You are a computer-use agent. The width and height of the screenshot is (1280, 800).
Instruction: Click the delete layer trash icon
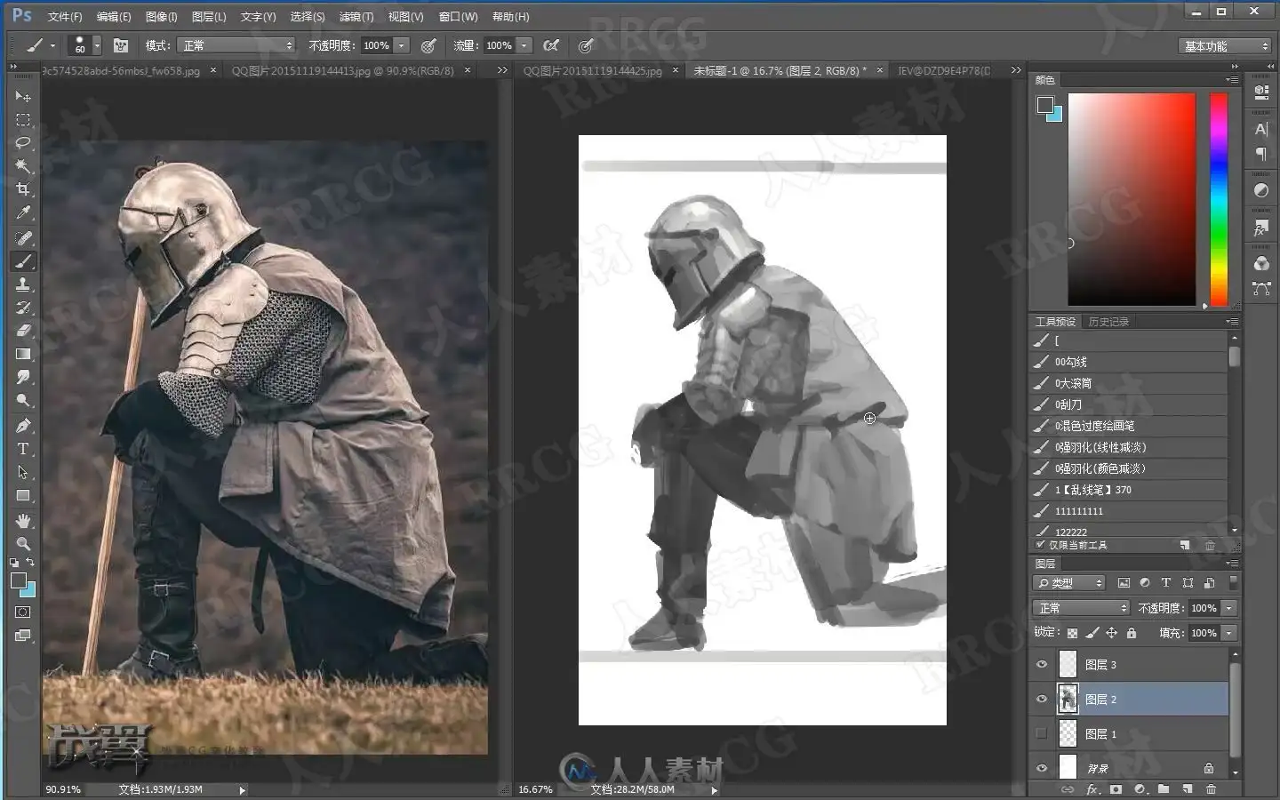[x=1211, y=789]
